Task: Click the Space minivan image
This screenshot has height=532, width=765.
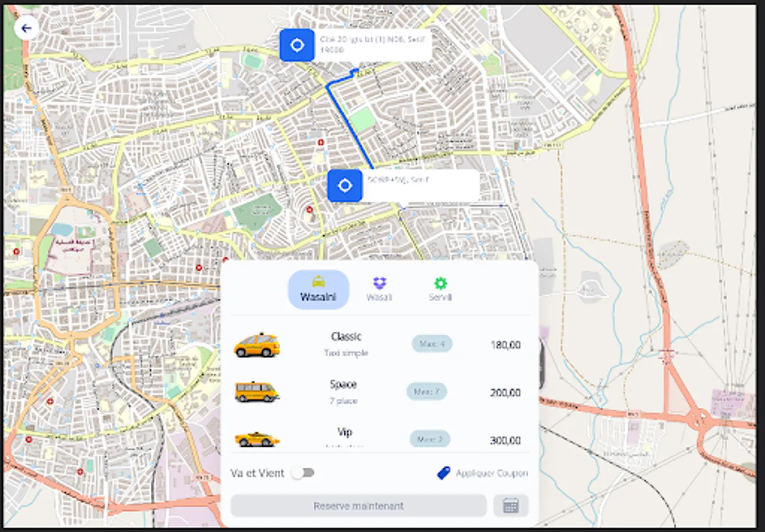Action: click(x=257, y=392)
